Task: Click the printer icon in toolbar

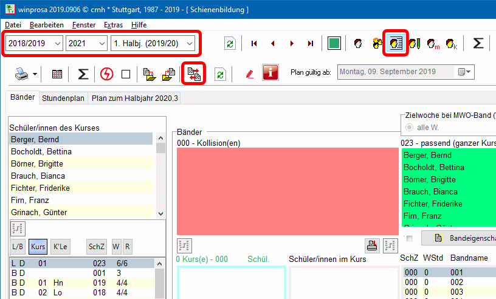Action: click(22, 74)
